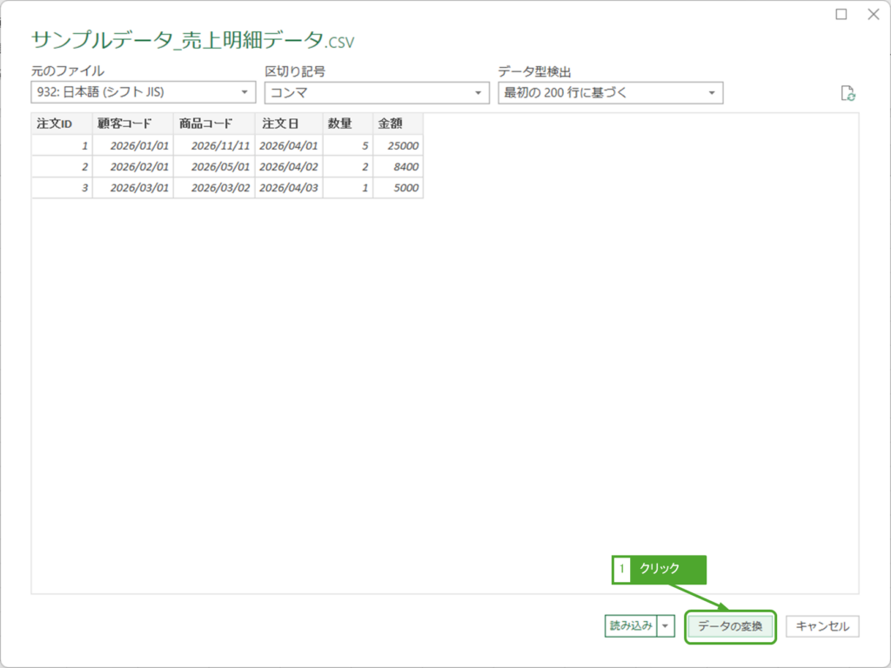Open the データ型検出 dropdown

(x=610, y=92)
